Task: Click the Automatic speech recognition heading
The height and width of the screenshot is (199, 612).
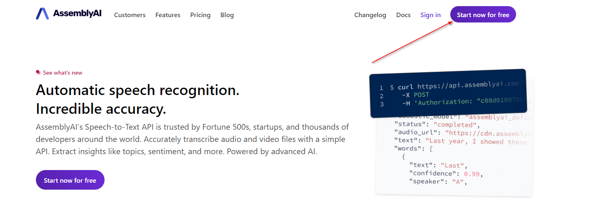Action: 138,90
